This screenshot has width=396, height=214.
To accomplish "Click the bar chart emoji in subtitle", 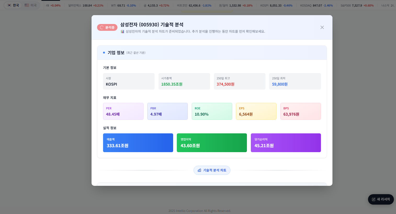I will 122,31.
